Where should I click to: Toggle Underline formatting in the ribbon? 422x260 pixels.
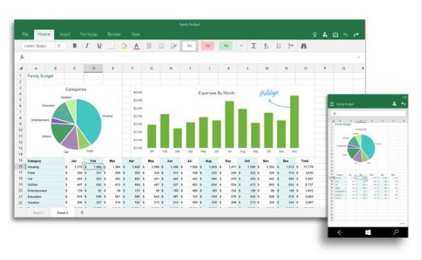[x=99, y=46]
